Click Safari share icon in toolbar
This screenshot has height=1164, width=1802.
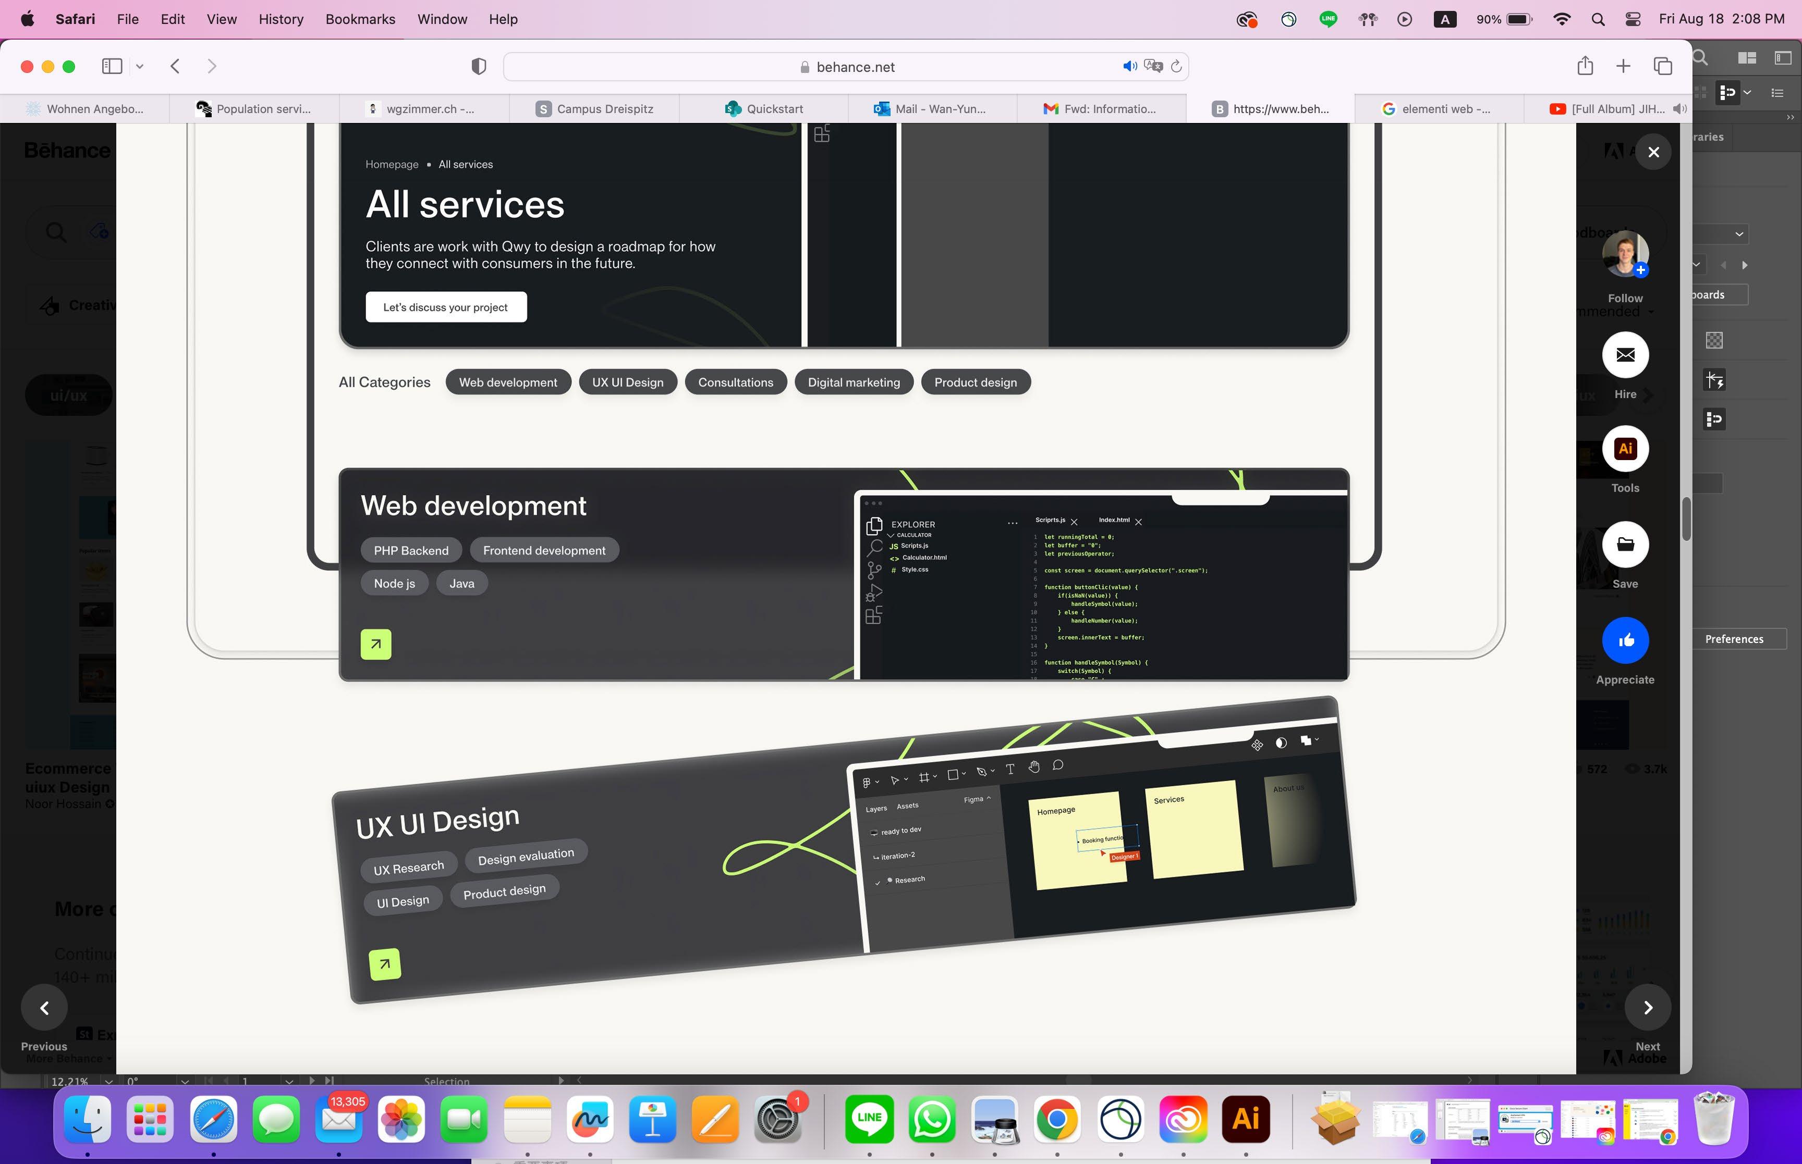[1585, 67]
